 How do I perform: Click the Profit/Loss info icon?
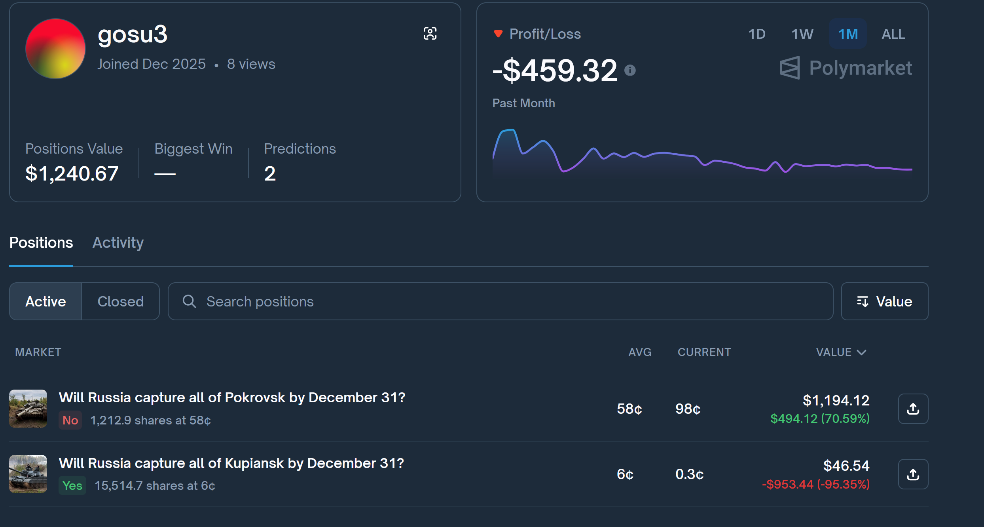(630, 70)
